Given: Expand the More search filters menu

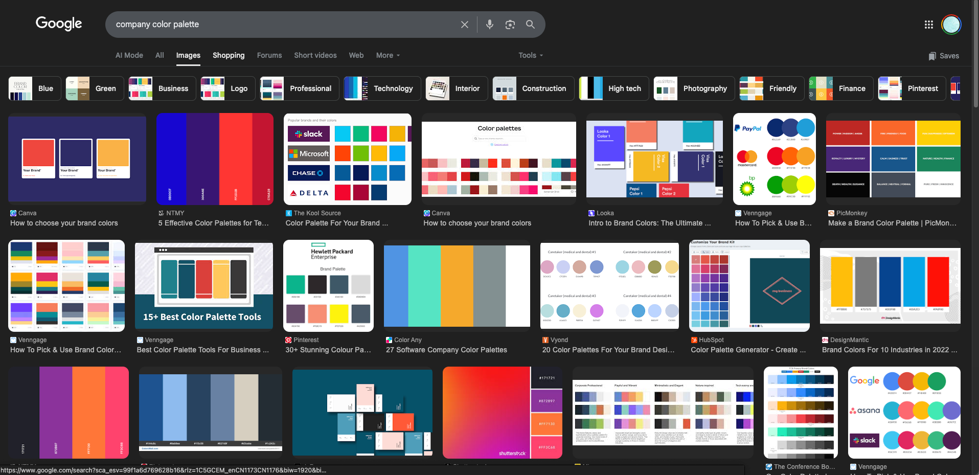Looking at the screenshot, I should (x=388, y=55).
